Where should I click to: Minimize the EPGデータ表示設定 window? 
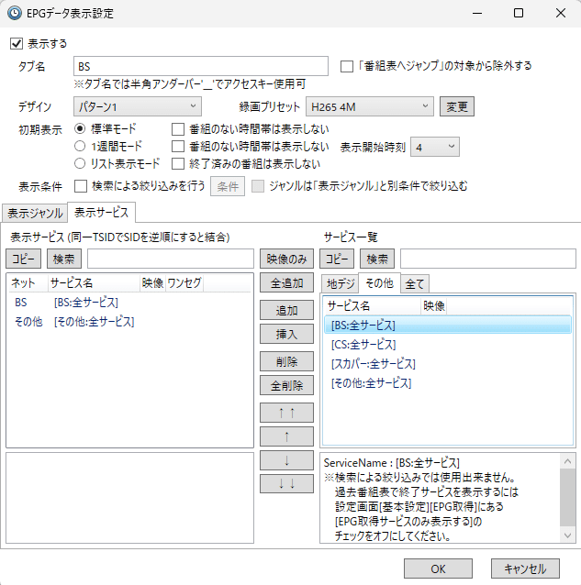477,13
